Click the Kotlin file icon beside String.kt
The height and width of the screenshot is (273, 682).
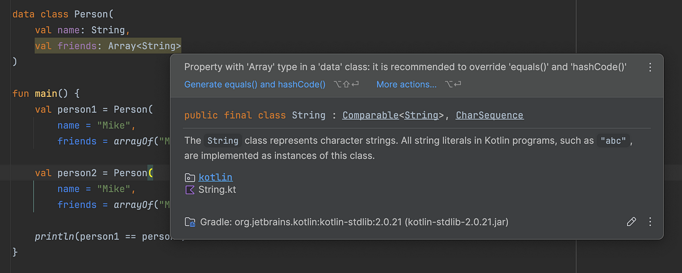(190, 190)
